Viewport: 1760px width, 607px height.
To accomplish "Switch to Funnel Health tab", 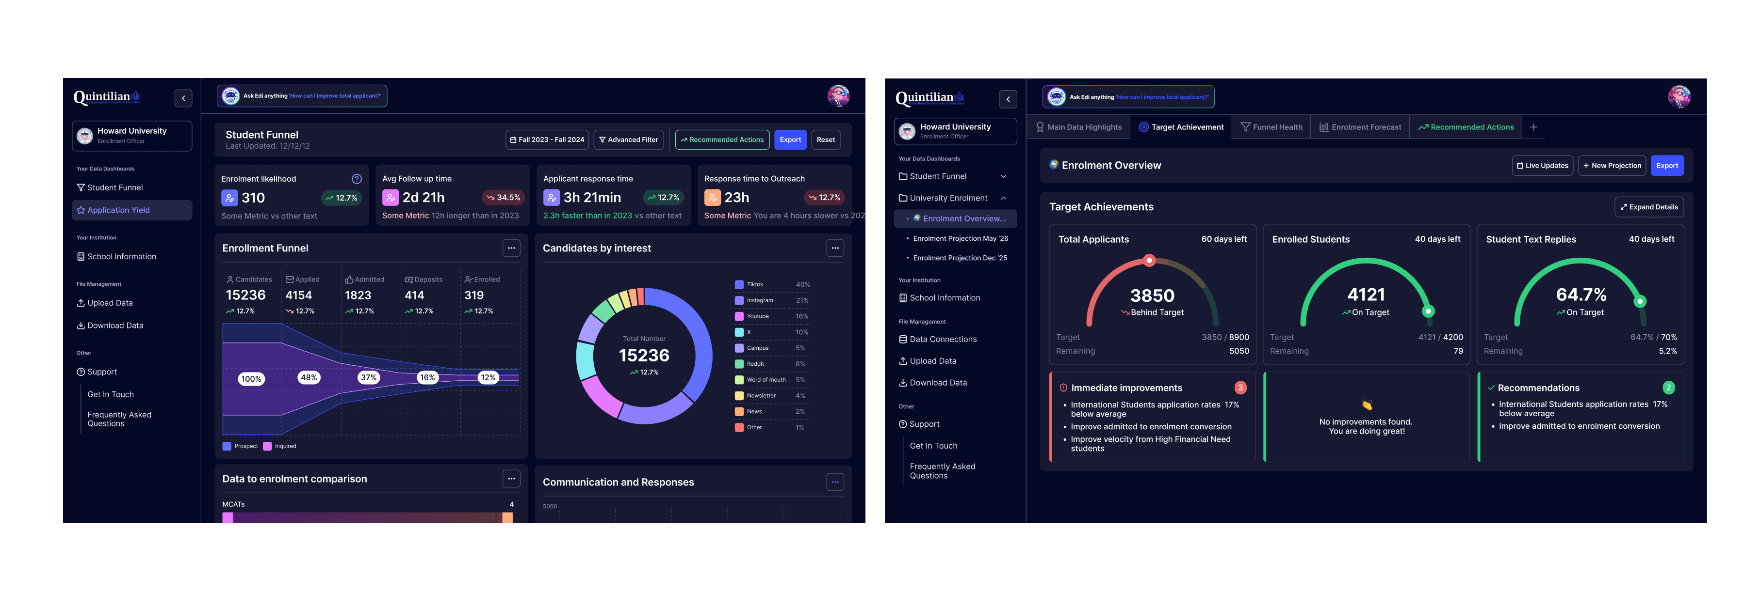I will coord(1271,127).
